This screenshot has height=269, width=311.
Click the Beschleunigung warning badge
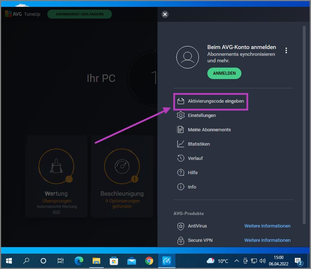135,179
